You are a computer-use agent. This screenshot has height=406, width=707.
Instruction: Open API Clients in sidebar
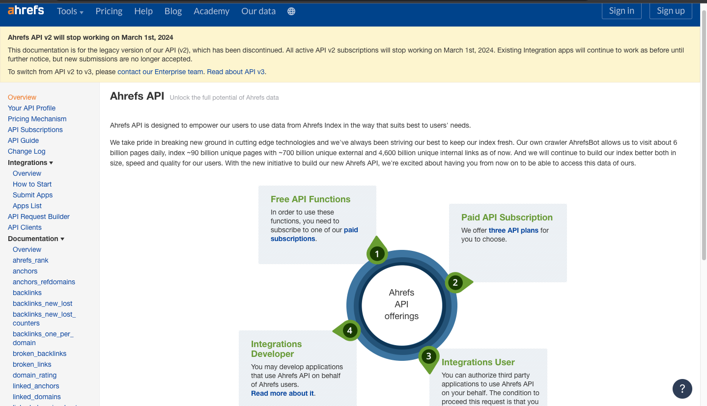(25, 227)
